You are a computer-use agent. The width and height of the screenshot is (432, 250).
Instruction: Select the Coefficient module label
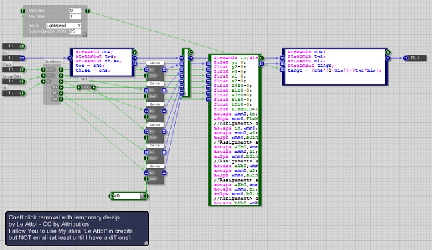(53, 62)
